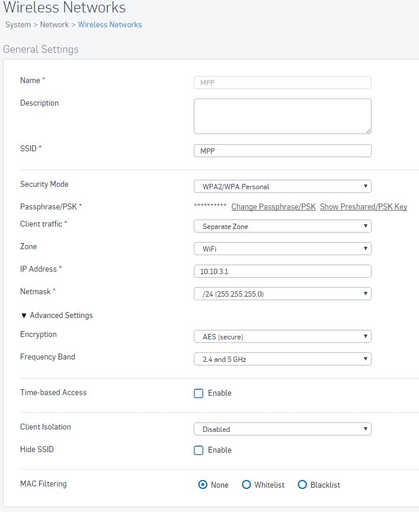Screen dimensions: 419x512
Task: Open the Security Mode dropdown
Action: (x=282, y=186)
